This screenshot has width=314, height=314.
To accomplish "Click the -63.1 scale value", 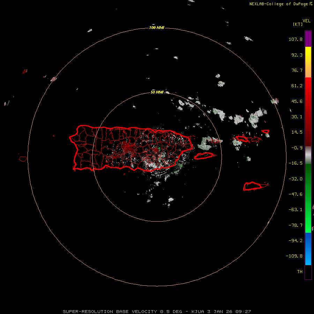I will [x=296, y=210].
